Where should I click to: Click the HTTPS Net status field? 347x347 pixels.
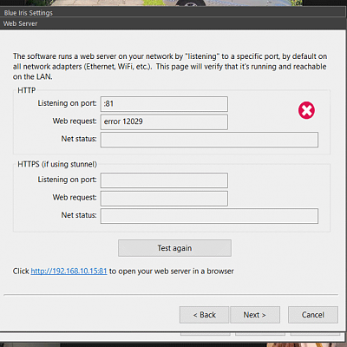click(x=209, y=216)
